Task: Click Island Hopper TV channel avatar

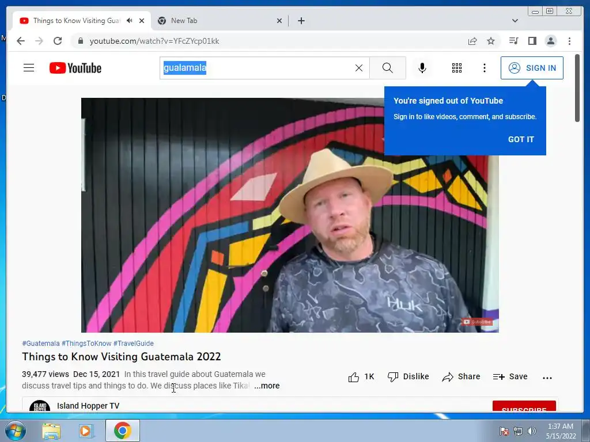Action: click(x=40, y=406)
